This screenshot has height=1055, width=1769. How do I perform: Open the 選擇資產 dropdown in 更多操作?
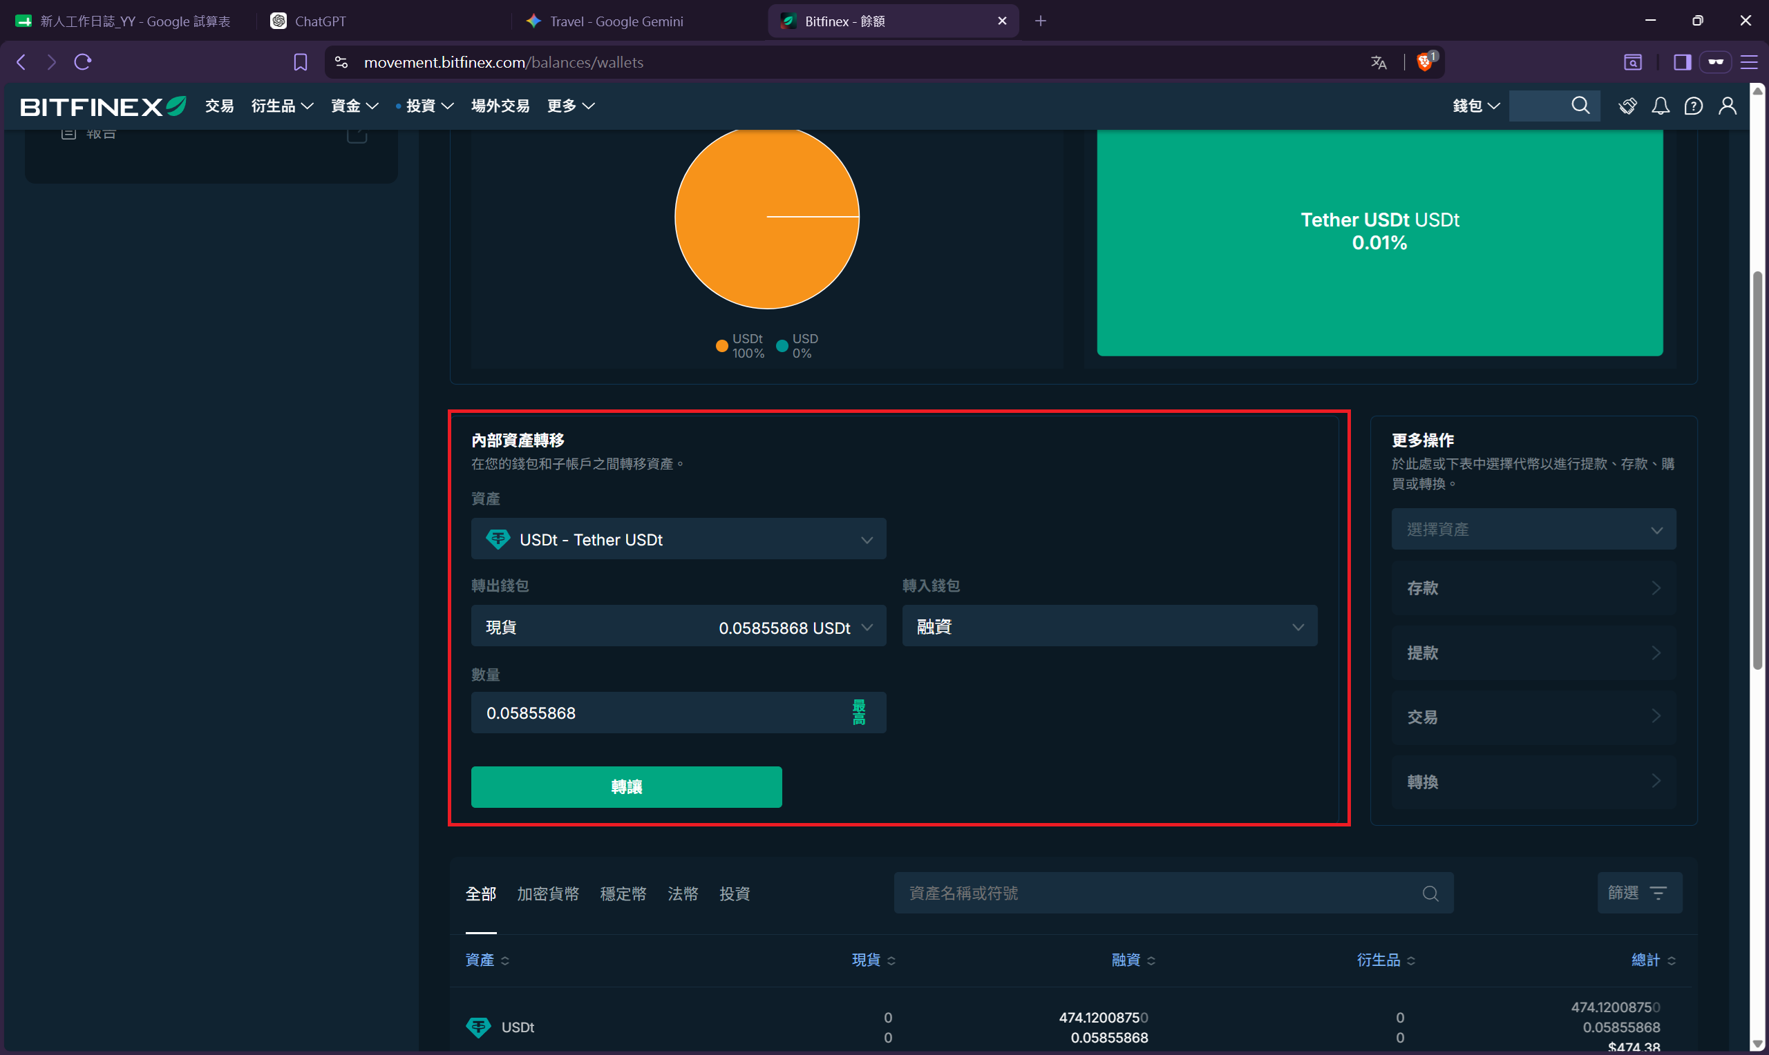[1533, 529]
